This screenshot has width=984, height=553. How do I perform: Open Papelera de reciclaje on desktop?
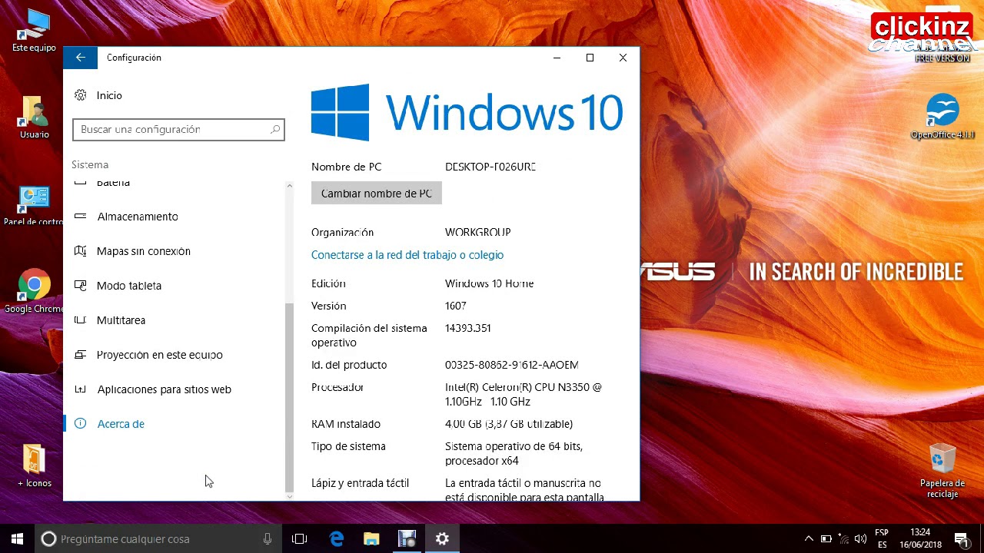click(x=942, y=471)
